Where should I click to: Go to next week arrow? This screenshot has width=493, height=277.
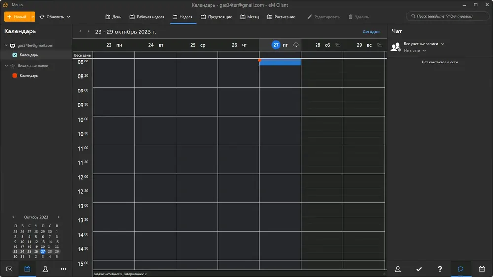88,31
